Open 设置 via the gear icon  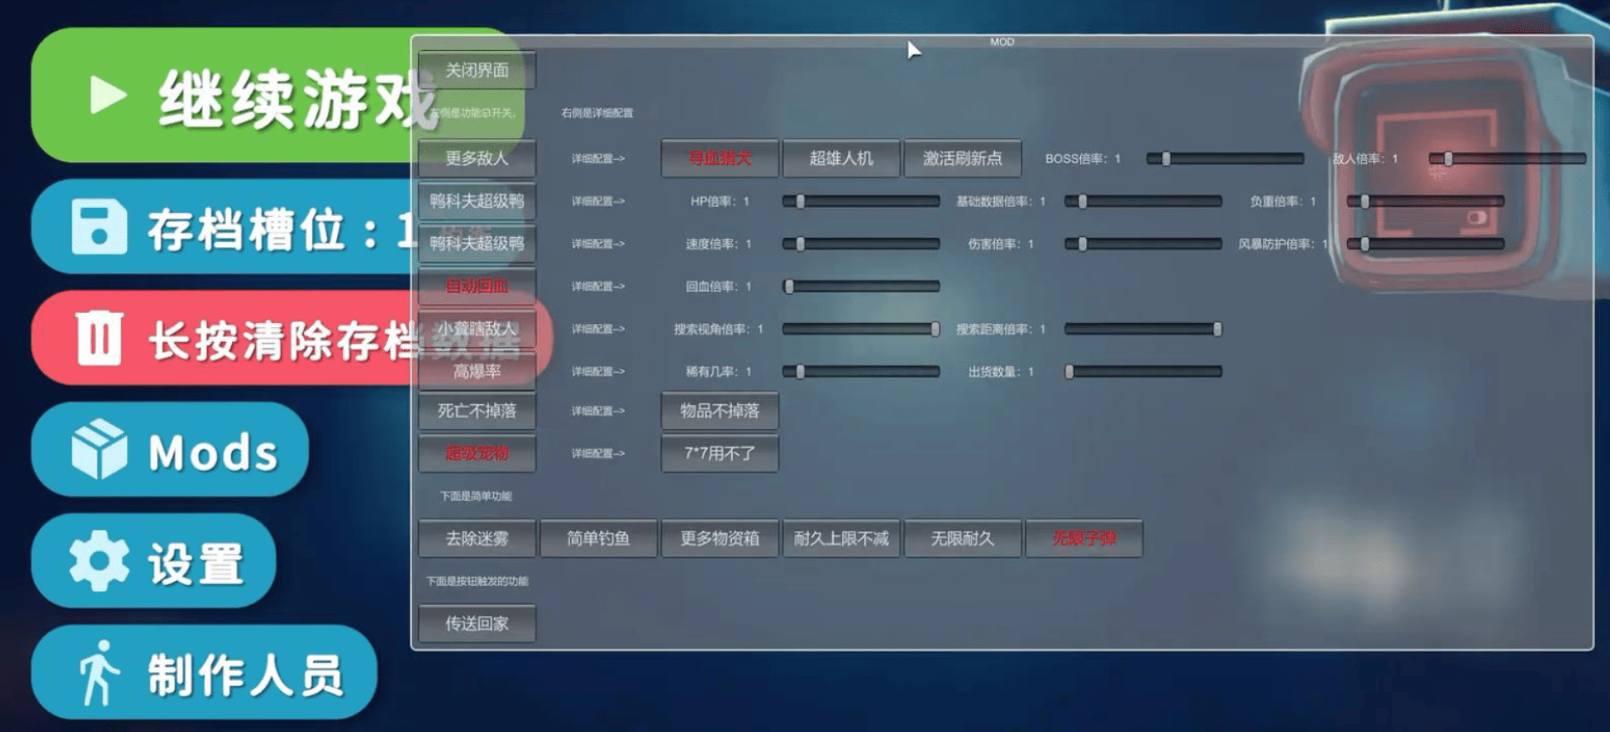98,561
